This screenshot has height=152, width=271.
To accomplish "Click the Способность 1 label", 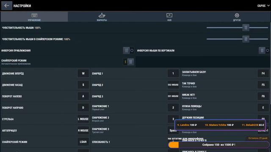I will tap(101, 142).
